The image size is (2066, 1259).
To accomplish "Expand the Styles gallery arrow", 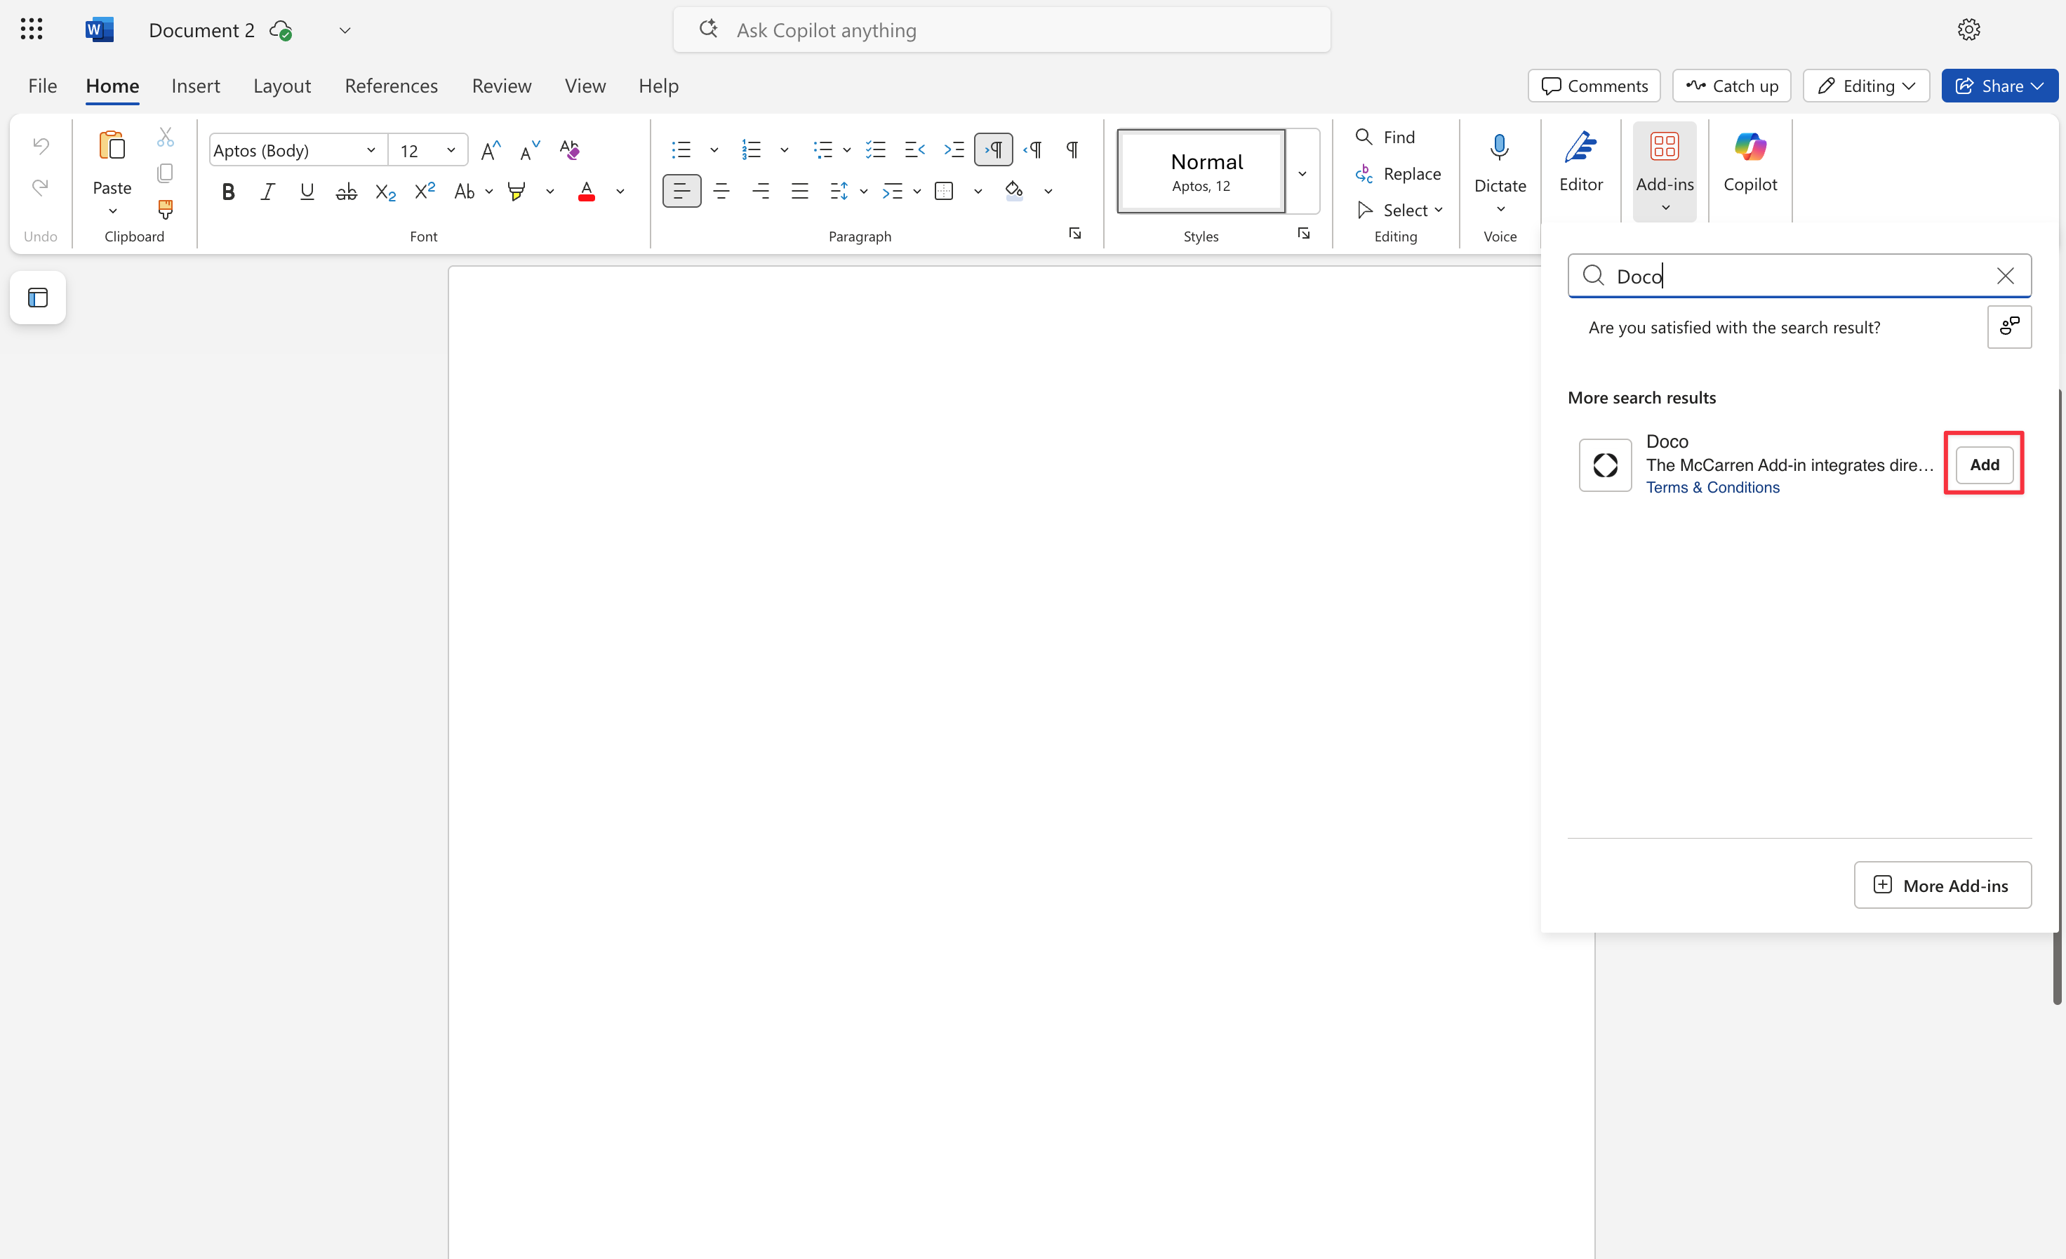I will coord(1301,173).
